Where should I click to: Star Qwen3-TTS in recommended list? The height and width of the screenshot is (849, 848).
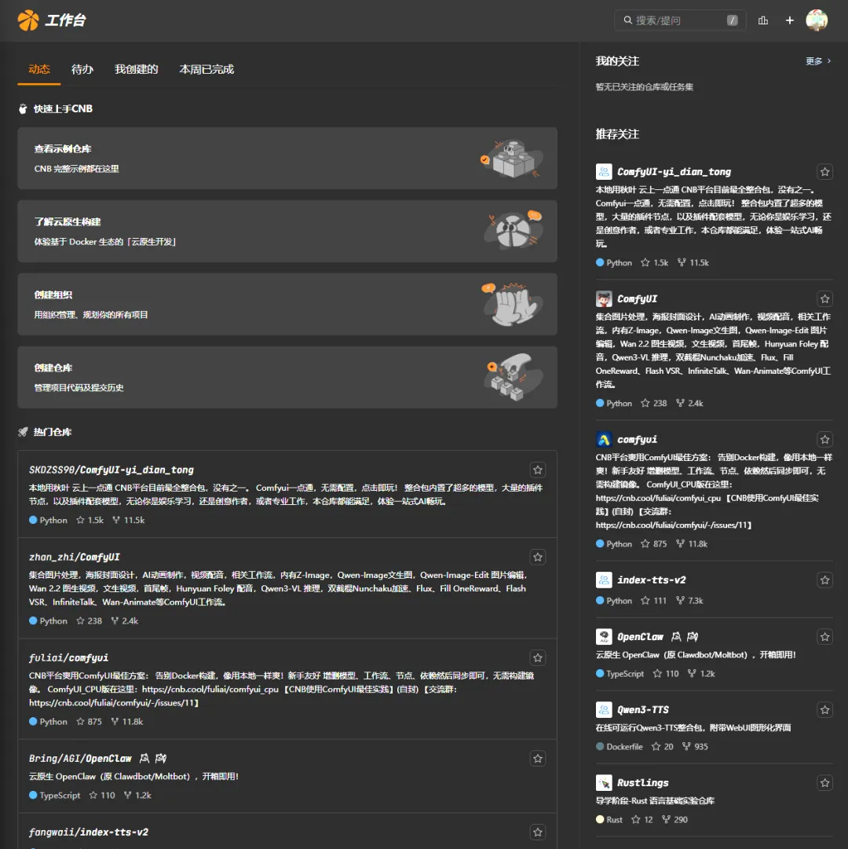(824, 710)
